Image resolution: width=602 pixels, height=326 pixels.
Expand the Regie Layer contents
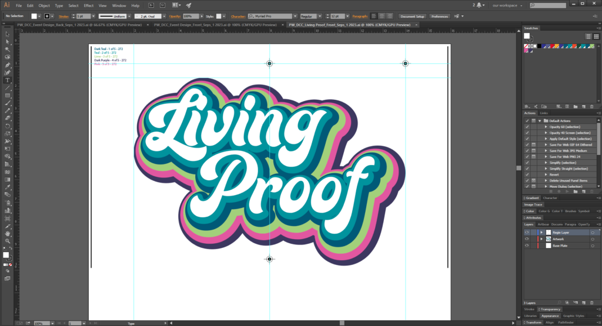(x=541, y=233)
